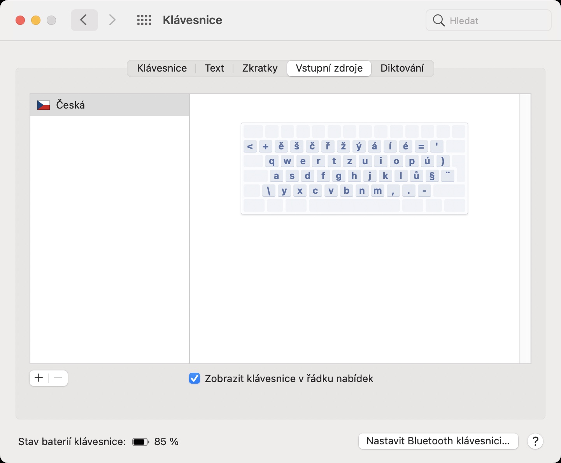Click the 'Klávesnice' window title
This screenshot has width=561, height=463.
[x=193, y=20]
